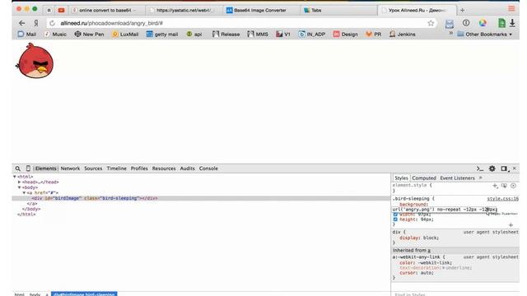Open DevTools settings gear
Screen dimensions: 527x296
click(x=492, y=169)
